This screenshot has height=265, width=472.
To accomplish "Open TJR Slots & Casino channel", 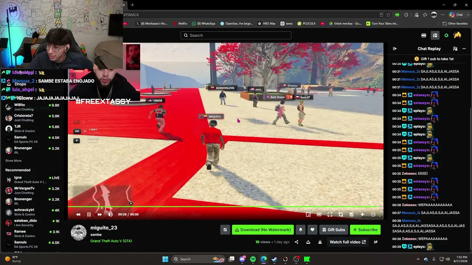I will (32, 128).
